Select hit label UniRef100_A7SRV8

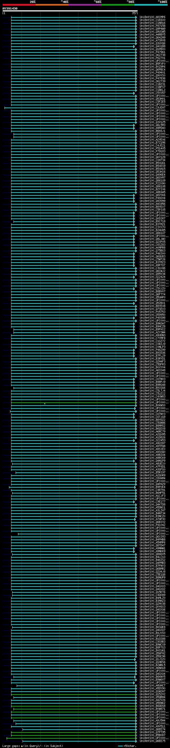pyautogui.click(x=152, y=40)
